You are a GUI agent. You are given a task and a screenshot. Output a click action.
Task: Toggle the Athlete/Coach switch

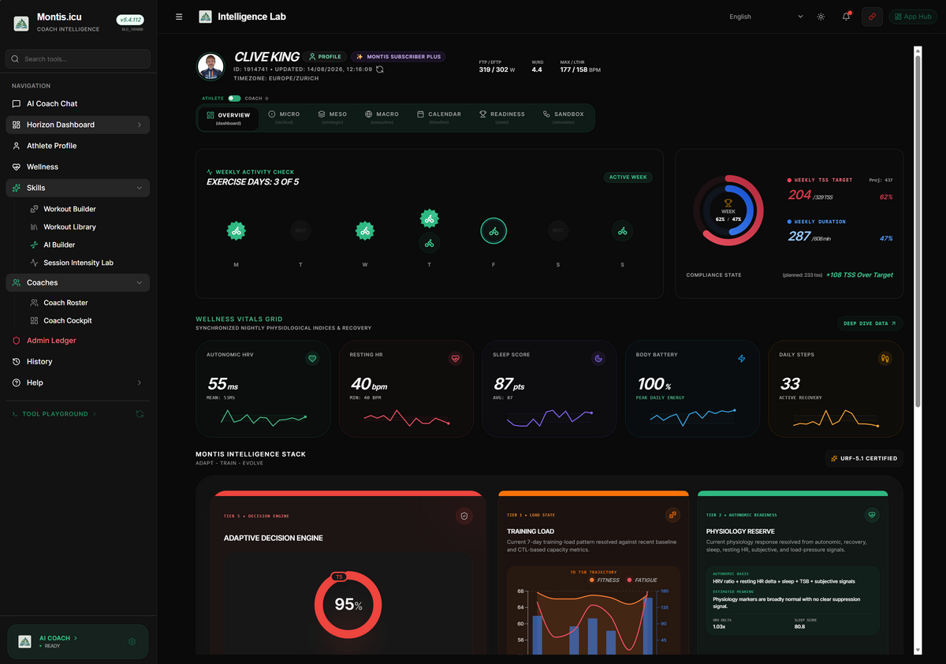coord(234,99)
